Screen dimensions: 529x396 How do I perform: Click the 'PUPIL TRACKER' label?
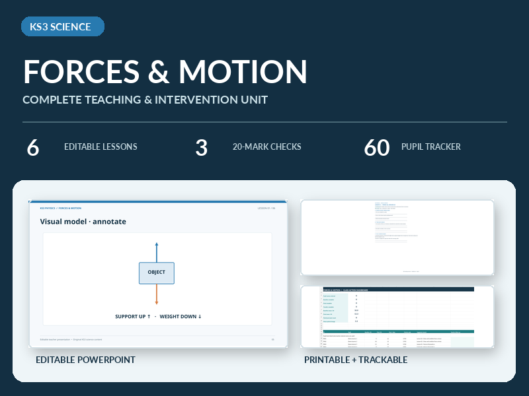point(431,147)
